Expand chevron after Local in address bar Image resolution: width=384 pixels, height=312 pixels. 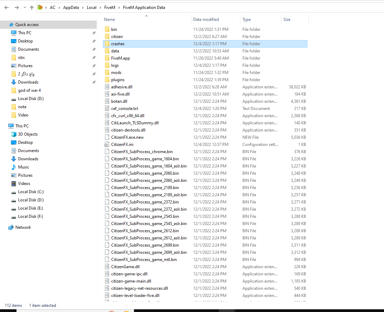100,8
